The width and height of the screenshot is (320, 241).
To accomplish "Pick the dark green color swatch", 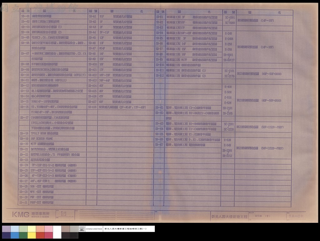I will (23, 235).
